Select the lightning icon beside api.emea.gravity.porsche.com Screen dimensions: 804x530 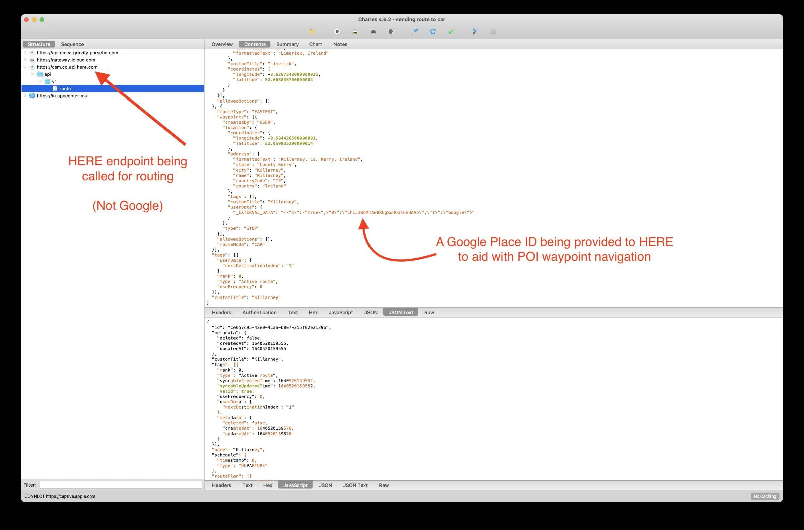click(32, 53)
